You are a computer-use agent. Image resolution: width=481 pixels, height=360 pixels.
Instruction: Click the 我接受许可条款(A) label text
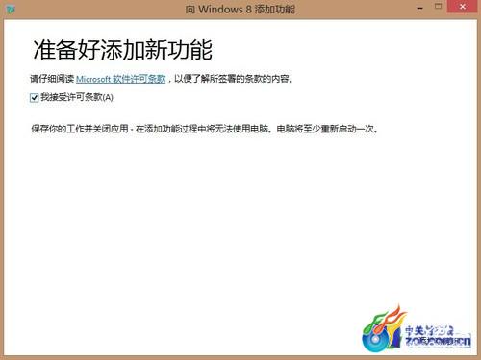[77, 97]
